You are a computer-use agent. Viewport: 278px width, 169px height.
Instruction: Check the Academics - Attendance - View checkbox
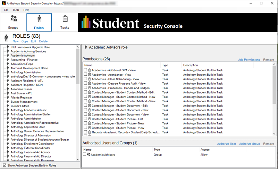tap(85, 74)
